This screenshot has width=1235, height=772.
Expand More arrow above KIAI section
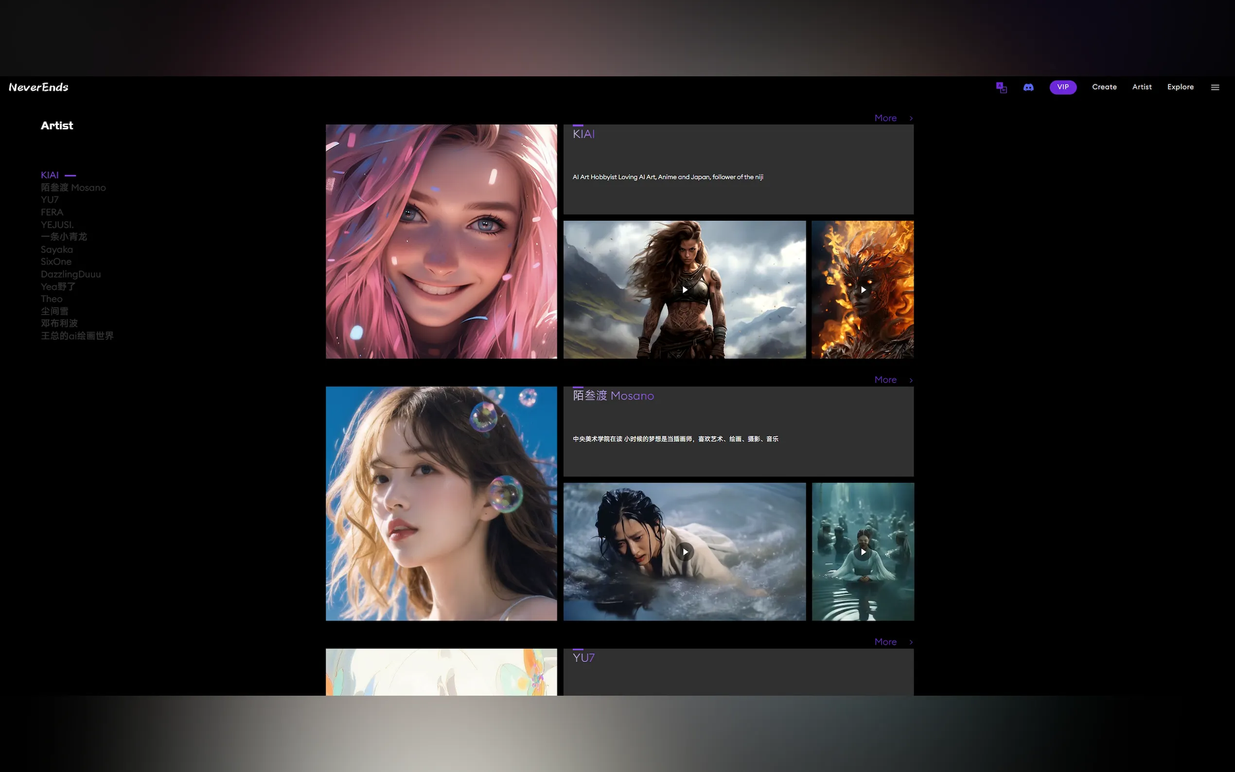[x=910, y=118]
